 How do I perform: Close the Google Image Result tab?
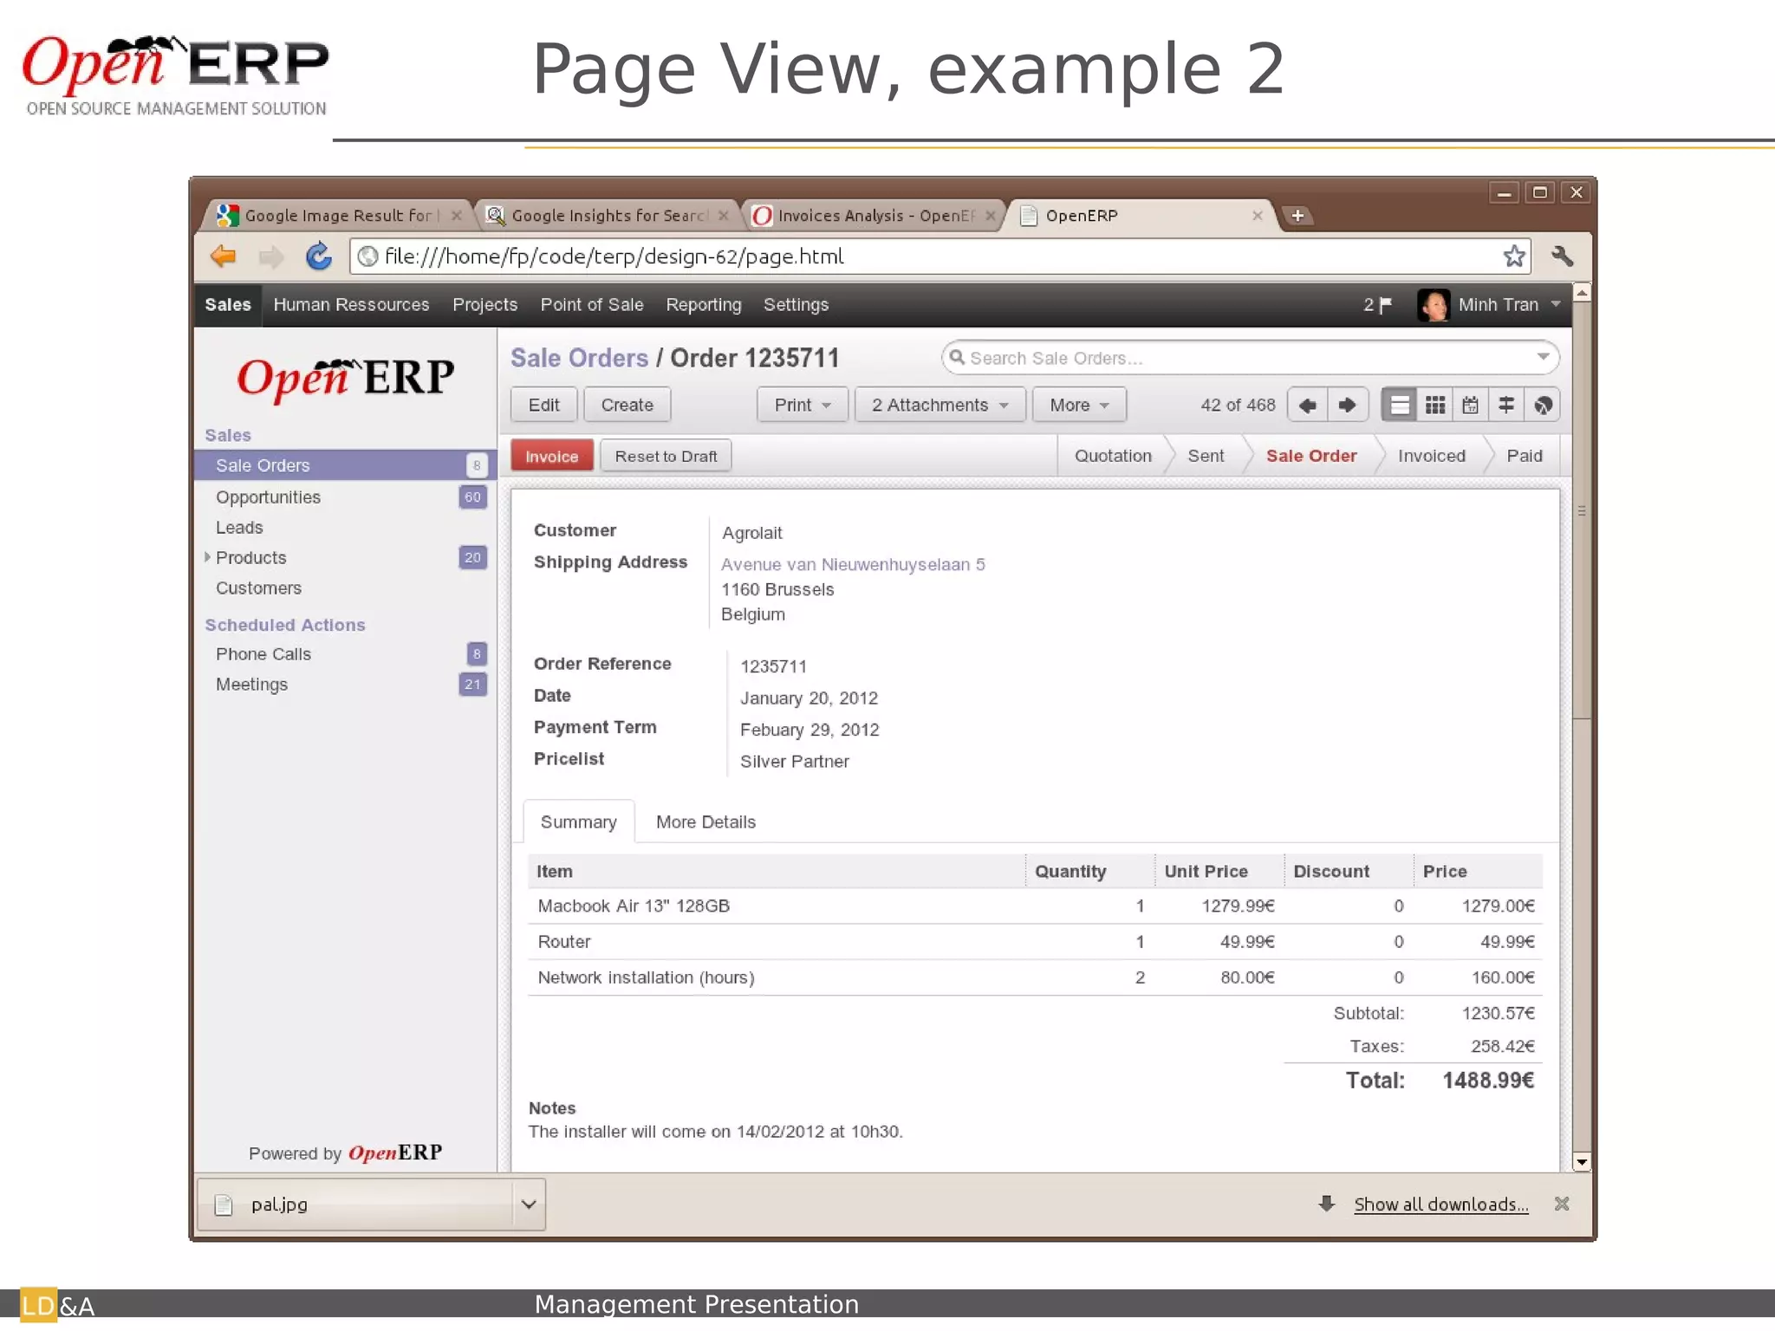(x=457, y=216)
